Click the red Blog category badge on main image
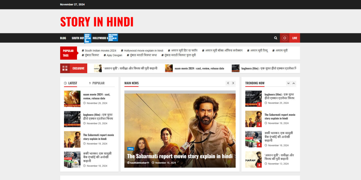The image size is (361, 180). point(130,148)
